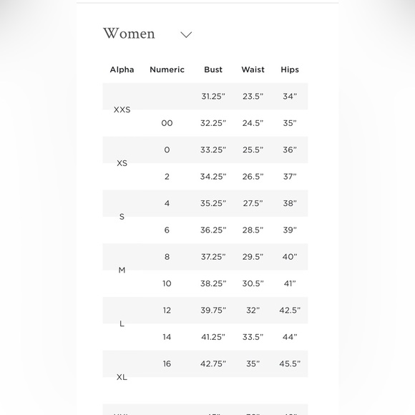Select the XXS alpha size label
Screen dimensions: 415x415
pyautogui.click(x=122, y=109)
